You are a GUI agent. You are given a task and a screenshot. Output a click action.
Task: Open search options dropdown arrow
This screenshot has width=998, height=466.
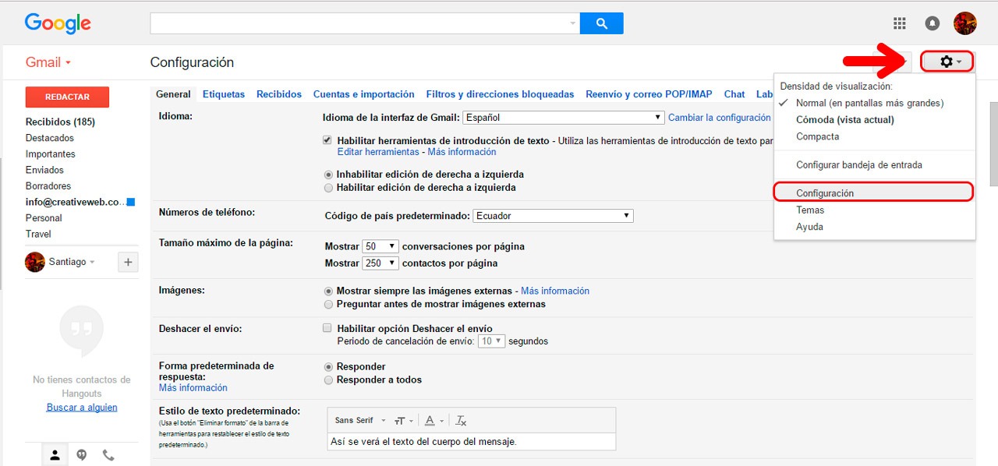click(573, 23)
